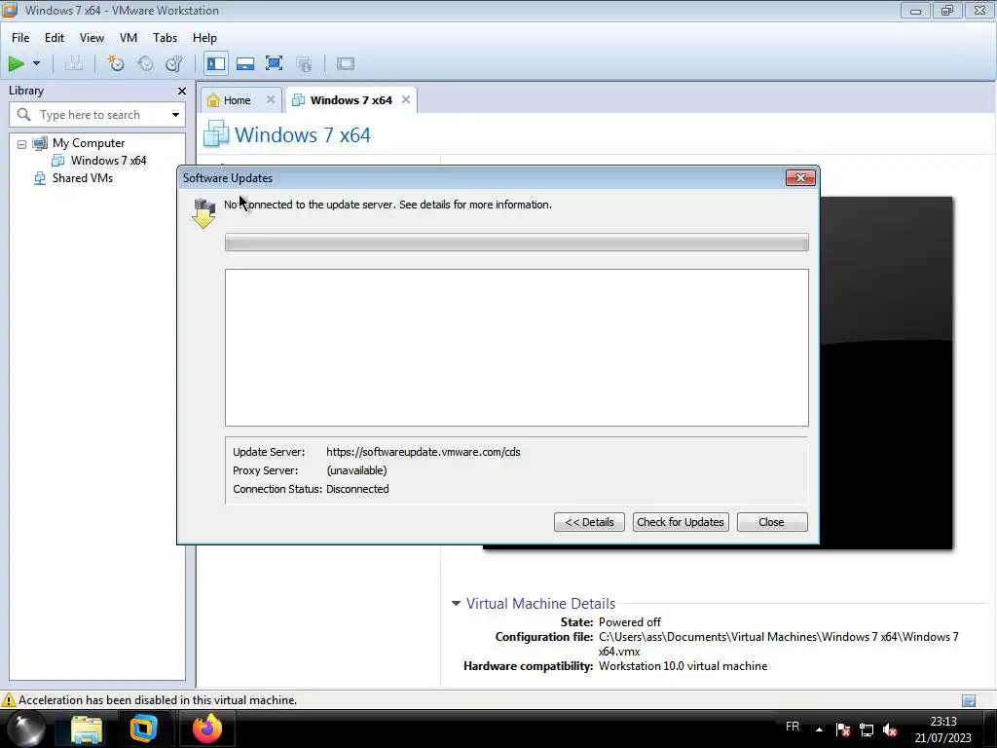The image size is (997, 748).
Task: Click the acceleration warning icon in status bar
Action: pyautogui.click(x=9, y=700)
